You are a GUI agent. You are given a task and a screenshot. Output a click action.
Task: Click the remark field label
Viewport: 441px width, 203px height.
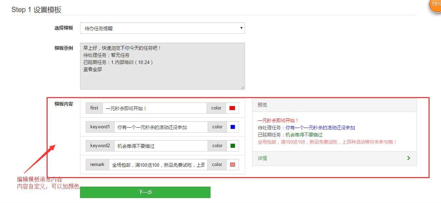coord(97,165)
